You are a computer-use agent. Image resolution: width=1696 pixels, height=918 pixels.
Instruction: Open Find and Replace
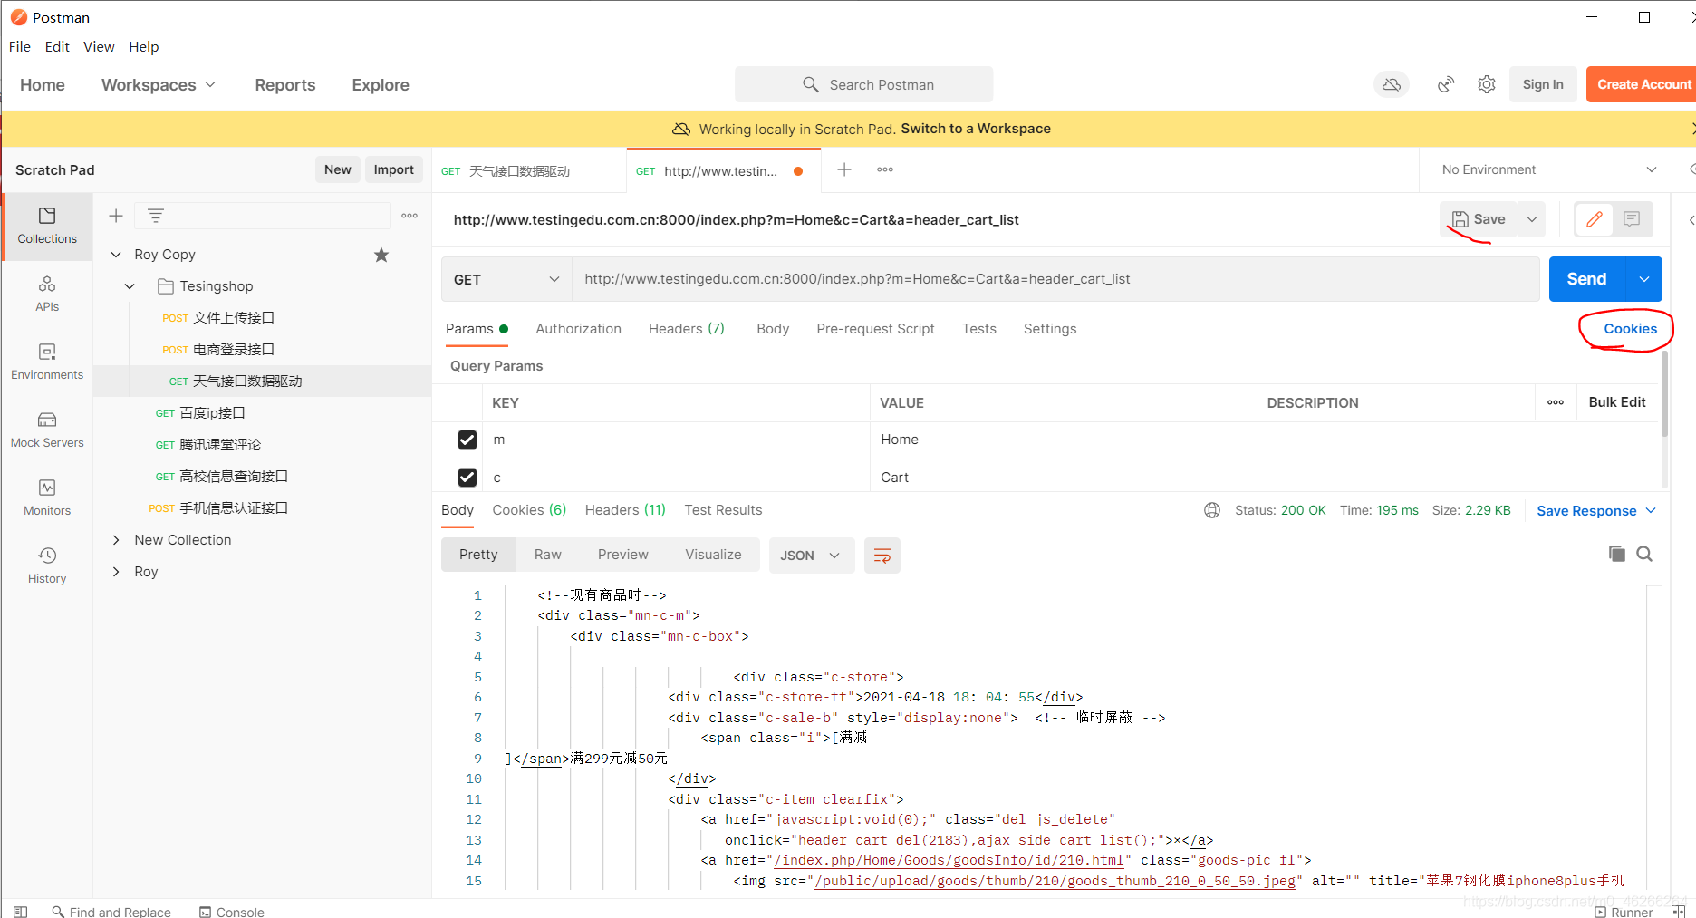point(111,912)
